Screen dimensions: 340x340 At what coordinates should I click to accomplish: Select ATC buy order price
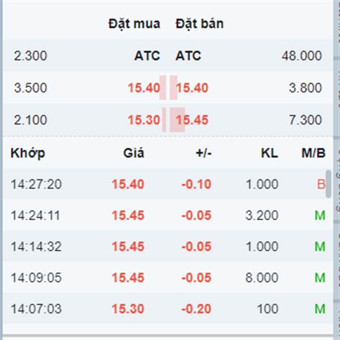(147, 56)
